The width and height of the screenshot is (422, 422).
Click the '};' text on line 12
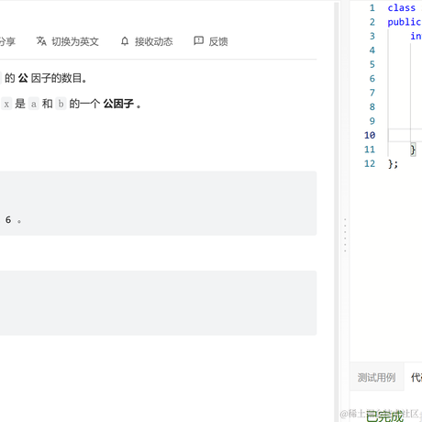coord(393,164)
